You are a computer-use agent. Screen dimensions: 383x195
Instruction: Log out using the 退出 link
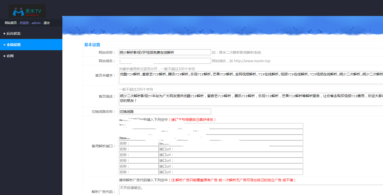coord(47,23)
